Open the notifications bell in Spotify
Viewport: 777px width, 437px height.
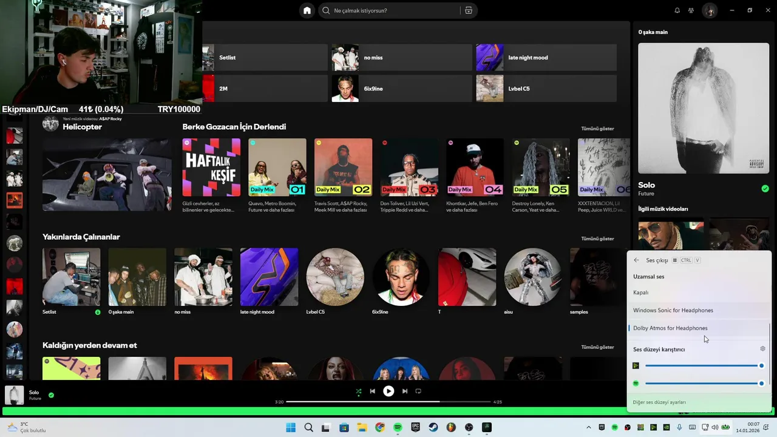(677, 10)
